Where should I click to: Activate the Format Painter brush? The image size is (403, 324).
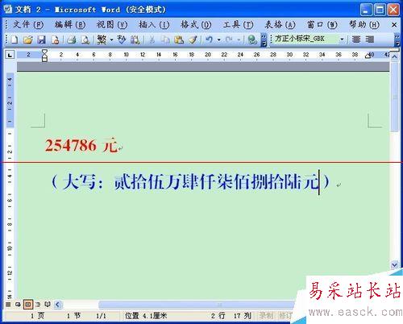(x=193, y=39)
